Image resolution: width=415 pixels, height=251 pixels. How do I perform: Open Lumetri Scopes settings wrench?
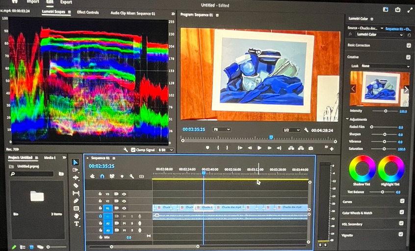[x=126, y=150]
